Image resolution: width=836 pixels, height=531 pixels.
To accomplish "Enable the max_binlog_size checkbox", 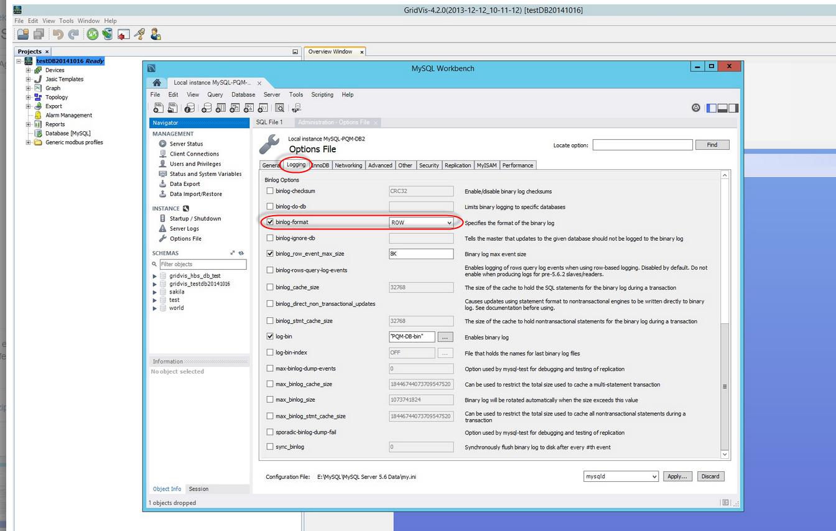I will click(270, 400).
